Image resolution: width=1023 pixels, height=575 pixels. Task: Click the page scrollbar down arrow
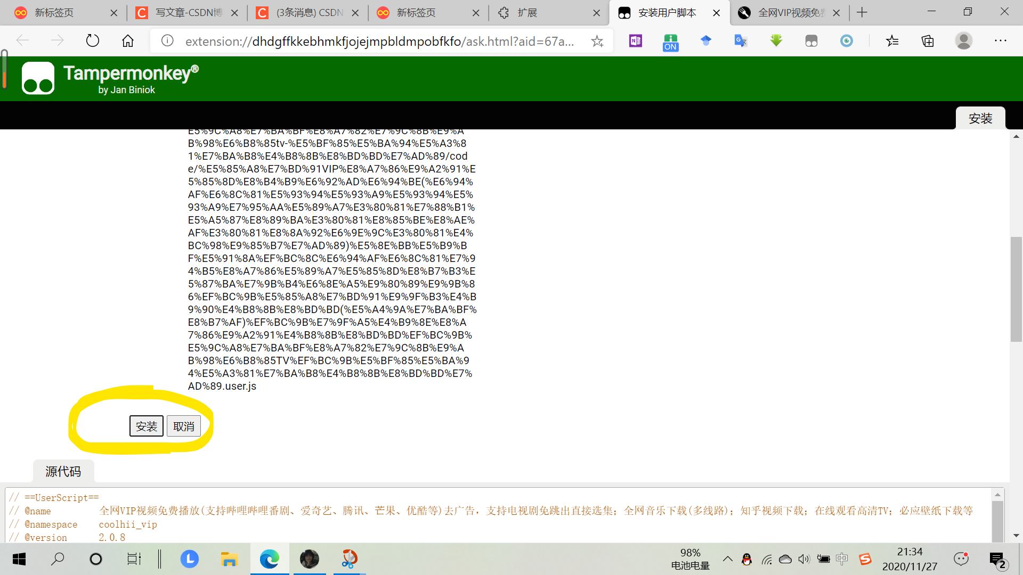tap(1016, 536)
